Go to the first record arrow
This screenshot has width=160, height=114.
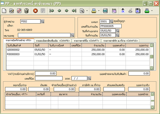52,11
